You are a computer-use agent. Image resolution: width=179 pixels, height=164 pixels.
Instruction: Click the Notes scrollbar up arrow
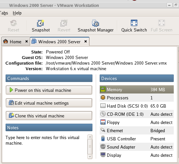pyautogui.click(x=90, y=137)
